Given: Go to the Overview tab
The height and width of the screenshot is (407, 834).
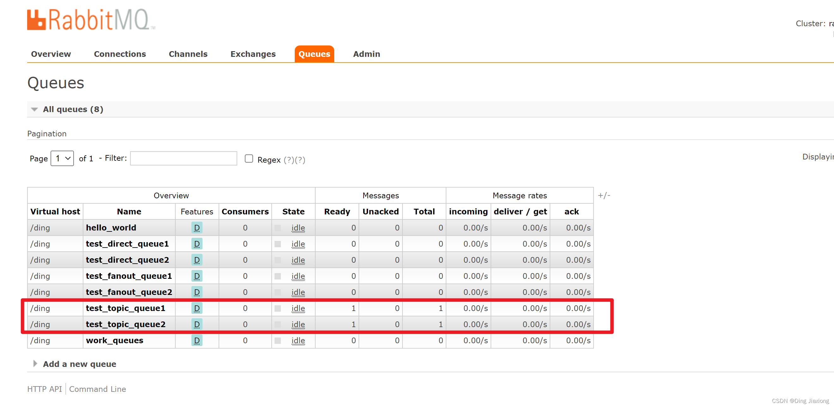Looking at the screenshot, I should (x=51, y=54).
